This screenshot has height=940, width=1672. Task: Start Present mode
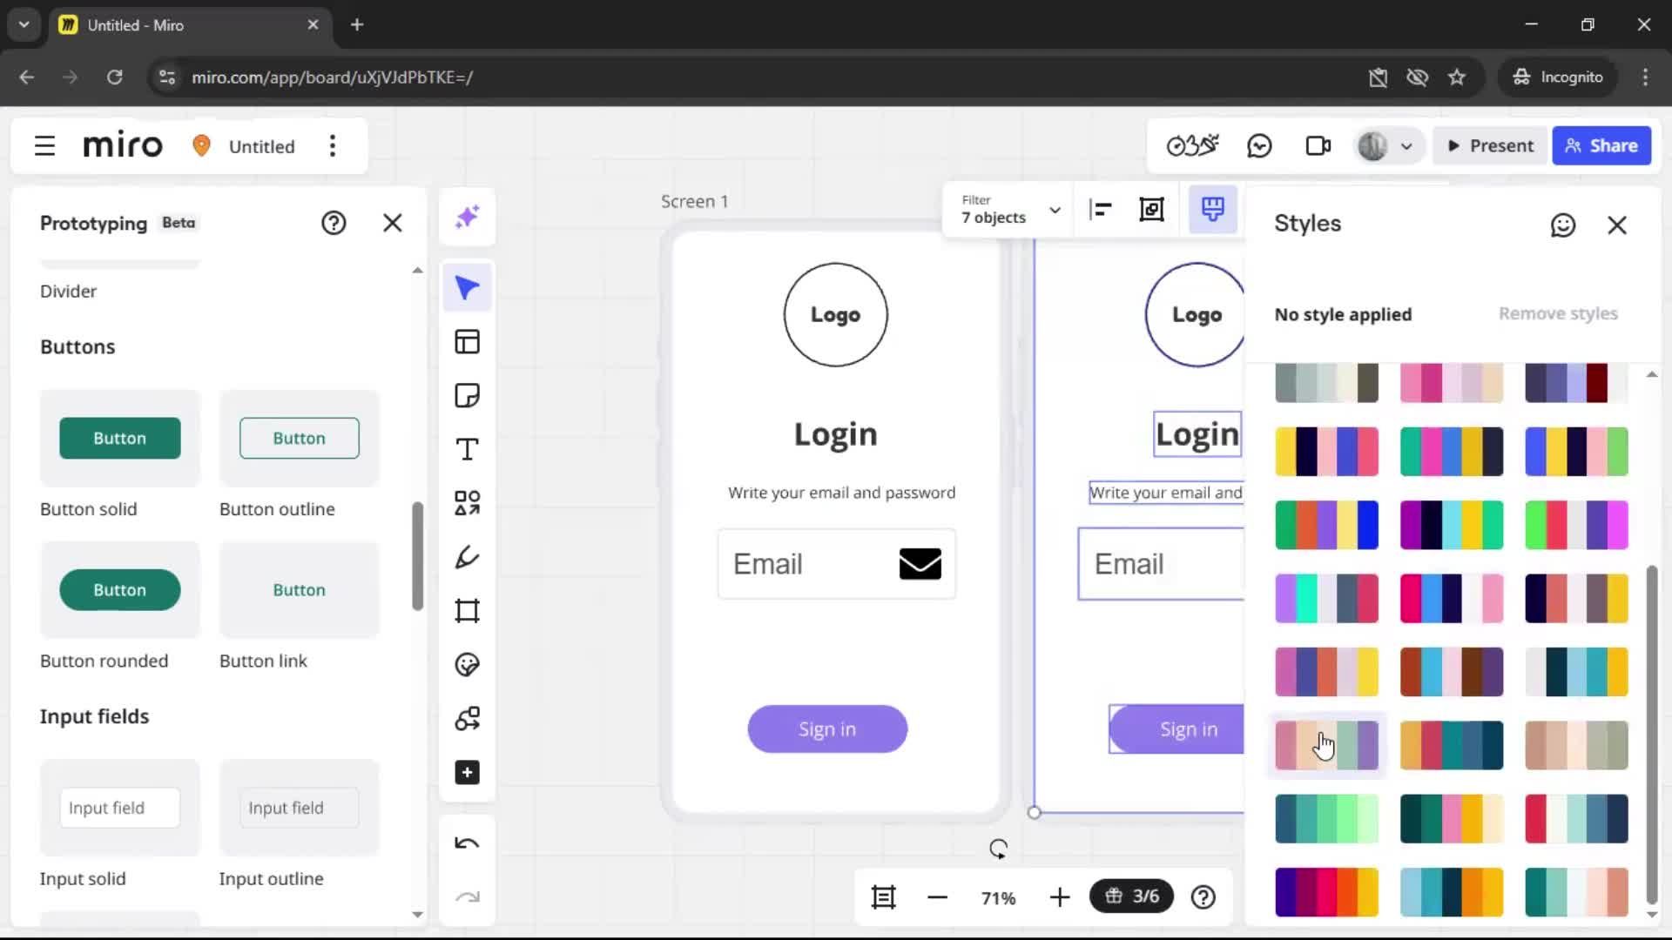[x=1491, y=146]
